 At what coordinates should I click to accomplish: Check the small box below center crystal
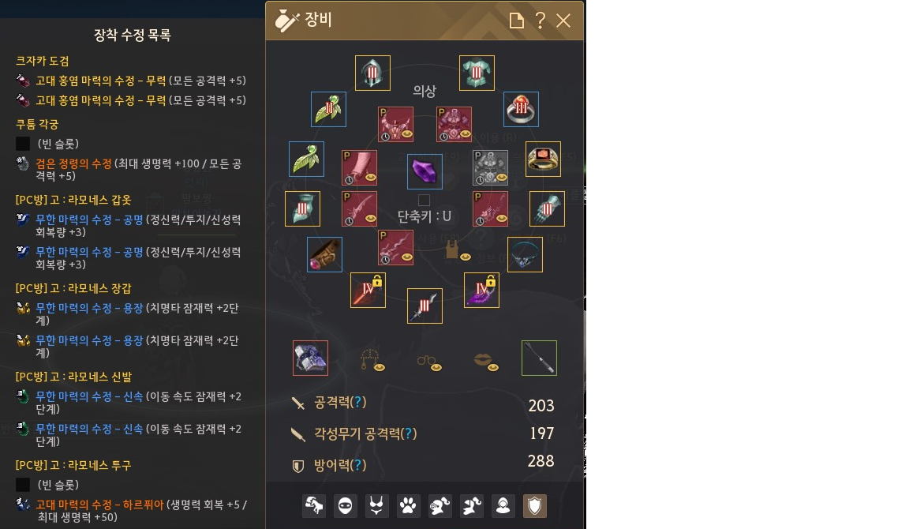tap(425, 200)
